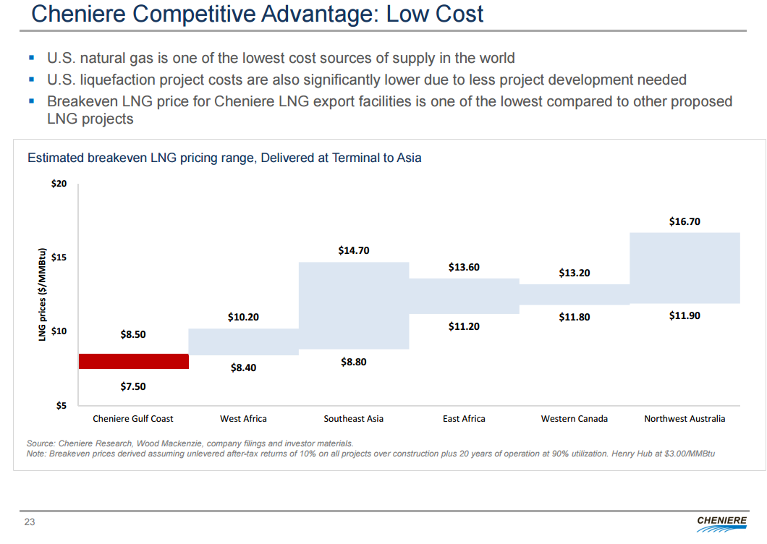Viewport: 767px width, 544px height.
Task: Click the Southeast Asia range bar
Action: (x=354, y=305)
